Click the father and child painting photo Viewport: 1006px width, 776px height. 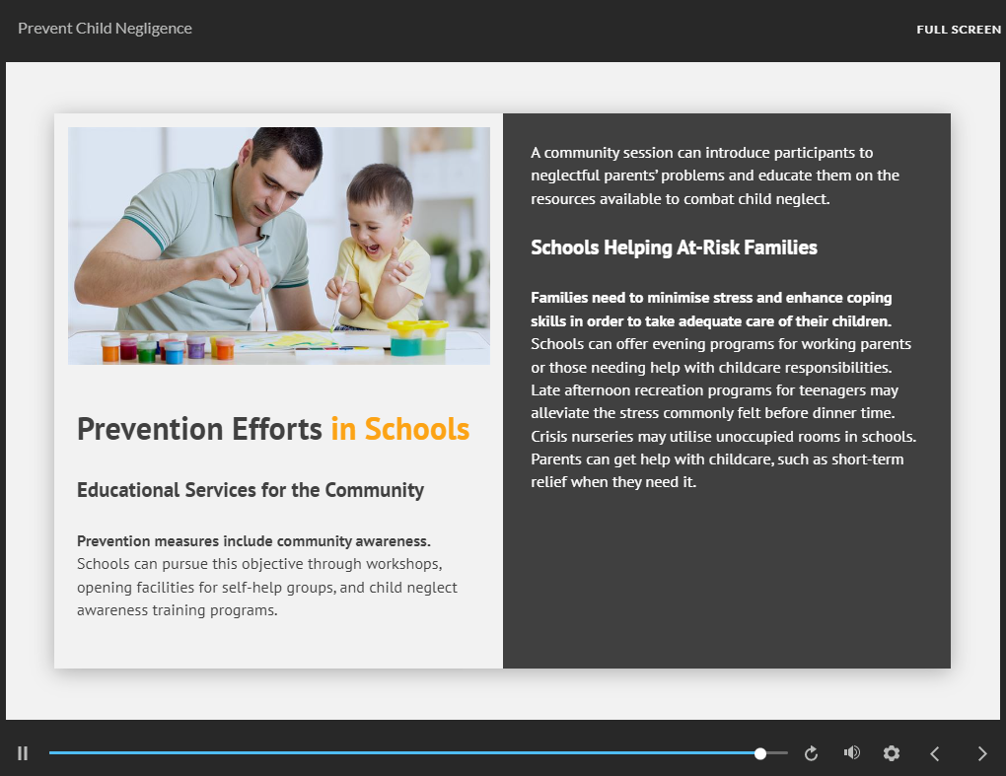(x=278, y=246)
